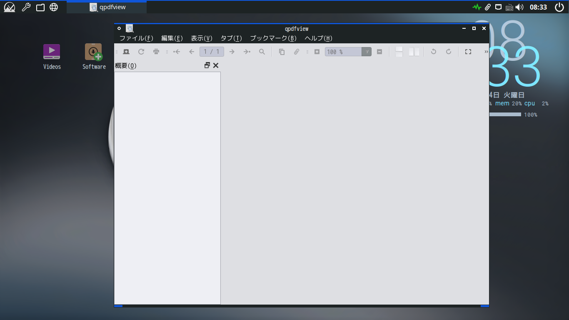
Task: Click the page number input field
Action: click(212, 52)
